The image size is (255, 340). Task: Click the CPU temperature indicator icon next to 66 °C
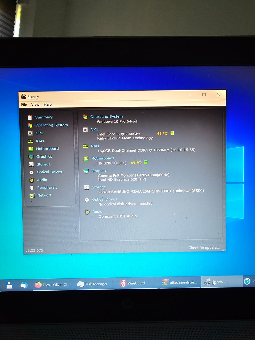point(172,133)
